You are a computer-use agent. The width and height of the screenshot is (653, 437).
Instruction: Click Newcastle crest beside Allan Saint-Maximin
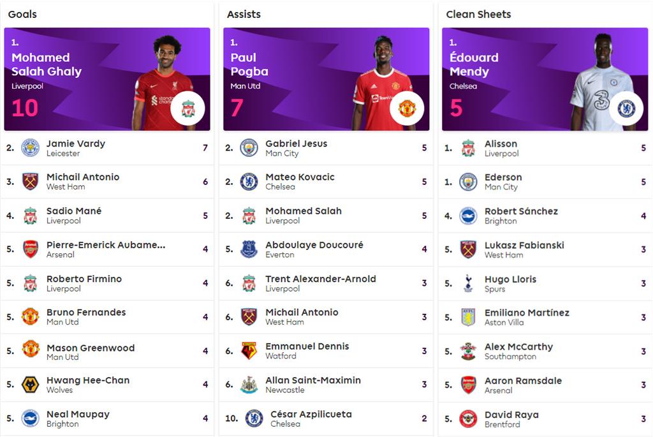click(249, 385)
